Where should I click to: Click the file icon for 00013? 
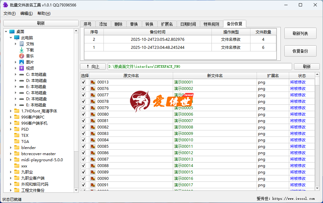click(x=93, y=82)
